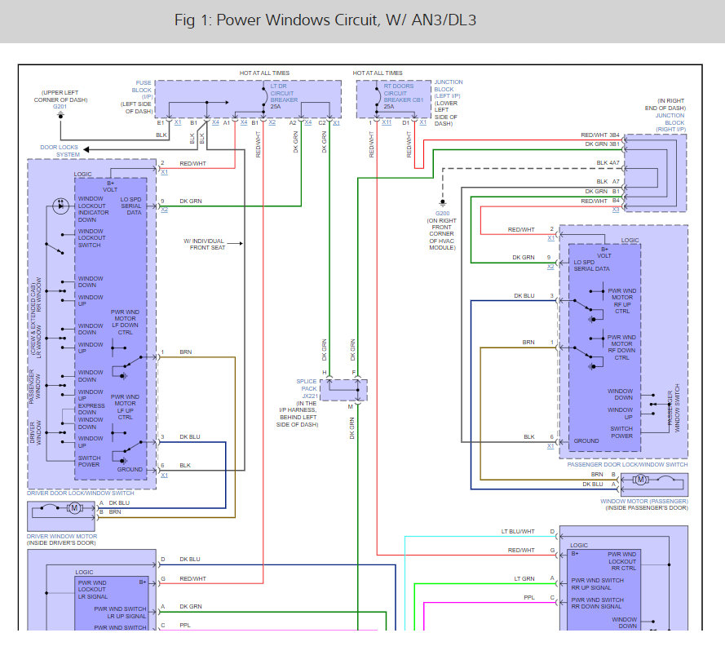
Task: Click HOT AT ALL TIMES above junction block
Action: tap(378, 73)
